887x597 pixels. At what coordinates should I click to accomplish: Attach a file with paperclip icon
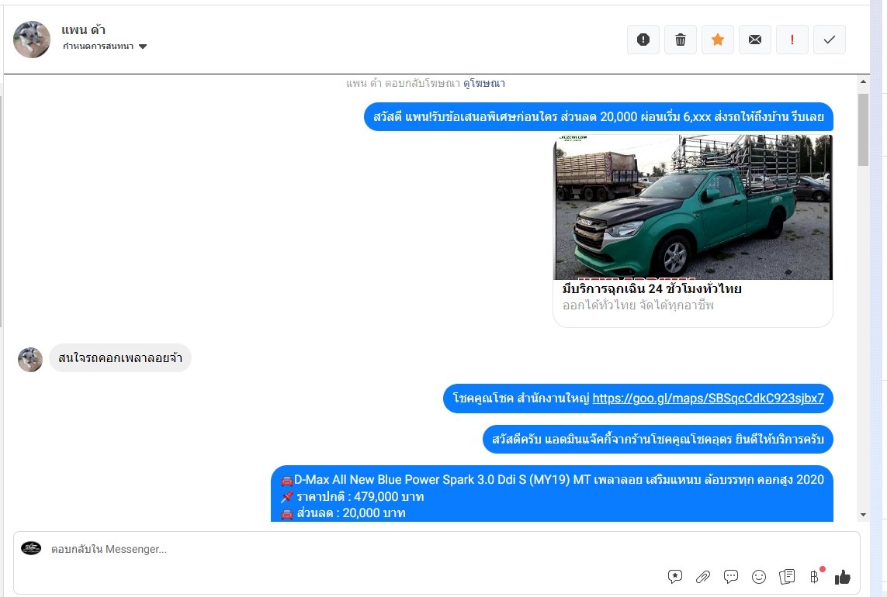click(702, 576)
